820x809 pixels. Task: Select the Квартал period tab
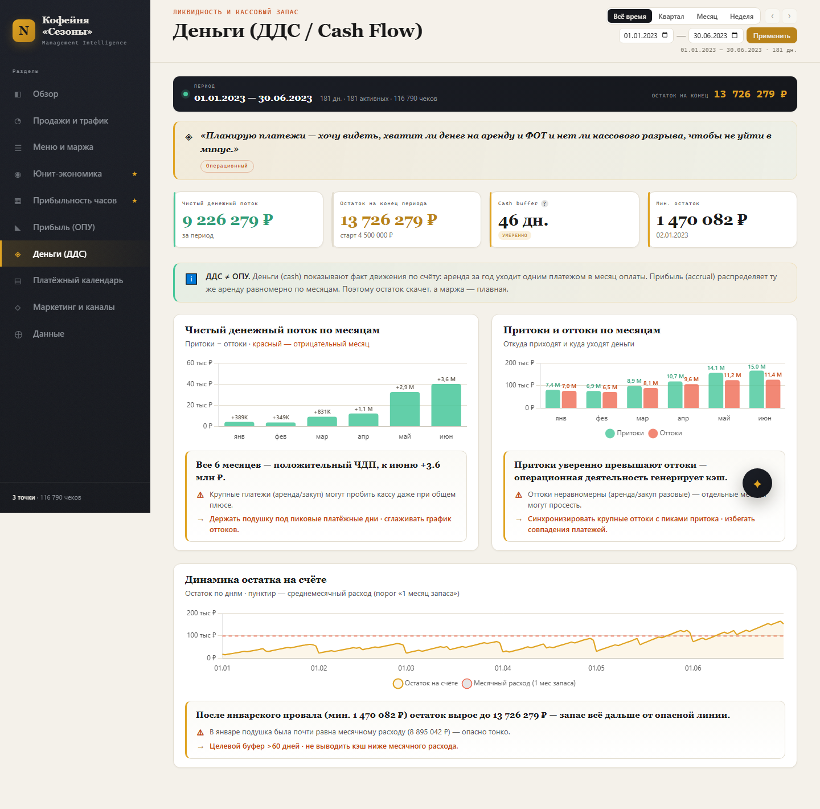tap(671, 17)
